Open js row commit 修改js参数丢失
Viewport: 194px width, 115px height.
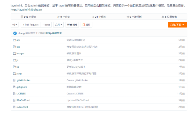tap(75, 60)
